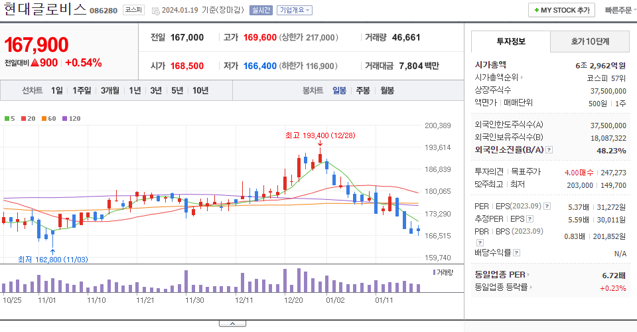Screen dimensions: 637x332
Task: Select the 5년 line chart period
Action: coord(177,90)
